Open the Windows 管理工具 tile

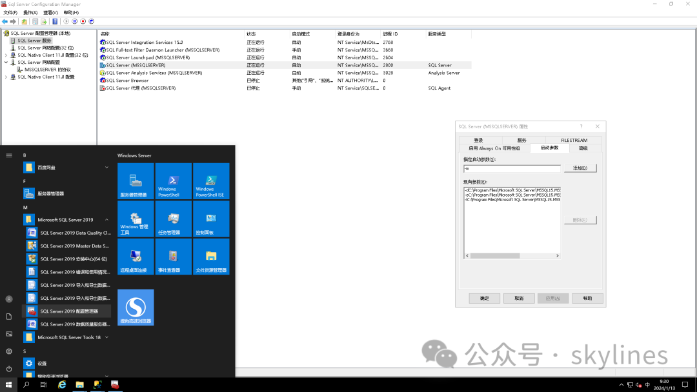136,219
